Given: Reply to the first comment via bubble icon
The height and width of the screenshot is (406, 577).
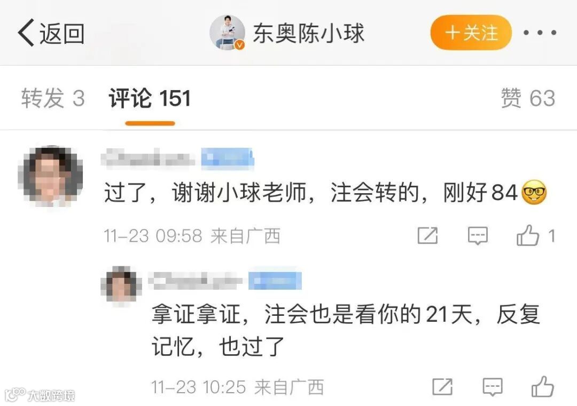Looking at the screenshot, I should 478,235.
